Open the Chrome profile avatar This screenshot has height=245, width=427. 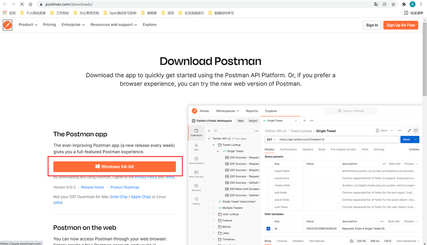point(413,4)
